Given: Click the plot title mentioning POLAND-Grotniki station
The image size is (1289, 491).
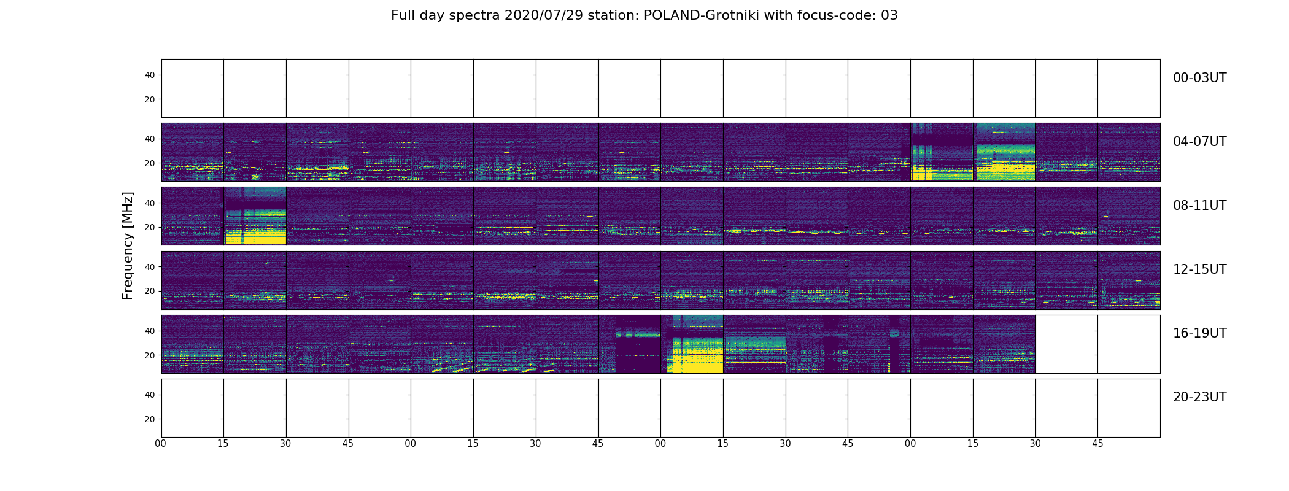Looking at the screenshot, I should 644,15.
